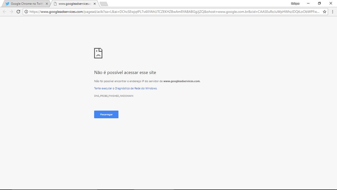Image resolution: width=337 pixels, height=190 pixels.
Task: Click the DNS_PROBE_FINISHED_NXDOMAIN error code
Action: pyautogui.click(x=114, y=96)
